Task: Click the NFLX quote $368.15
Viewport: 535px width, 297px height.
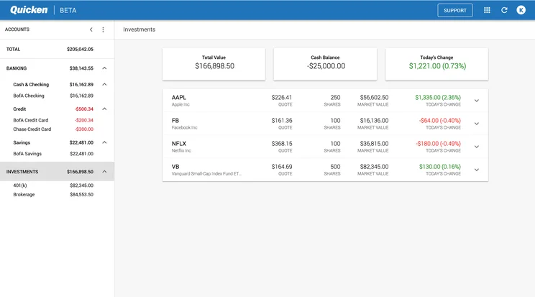Action: [282, 144]
